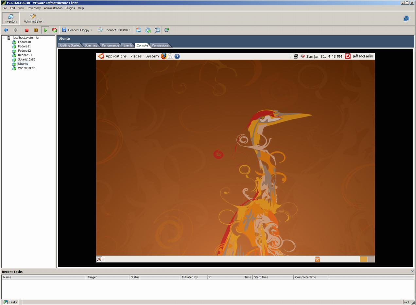Click volume speaker icon in Ubuntu panel
Image resolution: width=416 pixels, height=305 pixels.
click(303, 56)
